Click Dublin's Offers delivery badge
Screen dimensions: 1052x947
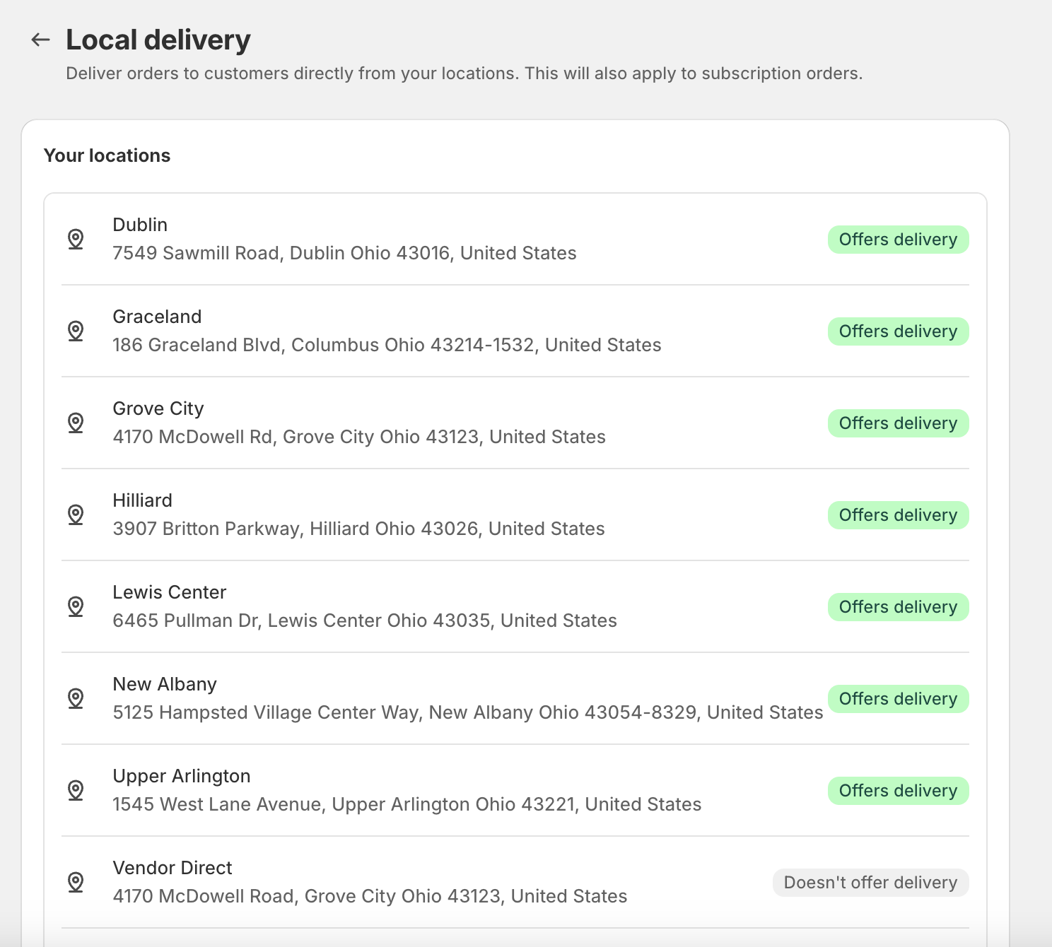coord(898,240)
